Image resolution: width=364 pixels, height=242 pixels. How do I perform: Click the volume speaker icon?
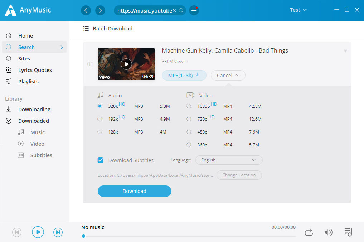tap(328, 232)
